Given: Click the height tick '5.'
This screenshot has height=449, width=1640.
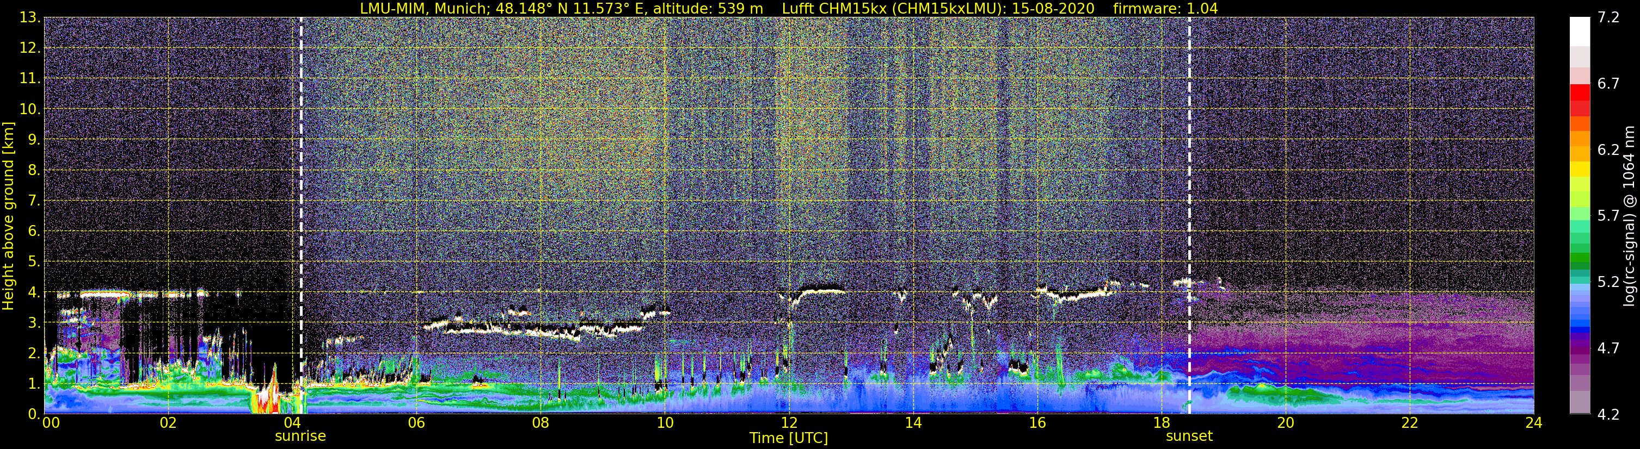Looking at the screenshot, I should click(34, 262).
